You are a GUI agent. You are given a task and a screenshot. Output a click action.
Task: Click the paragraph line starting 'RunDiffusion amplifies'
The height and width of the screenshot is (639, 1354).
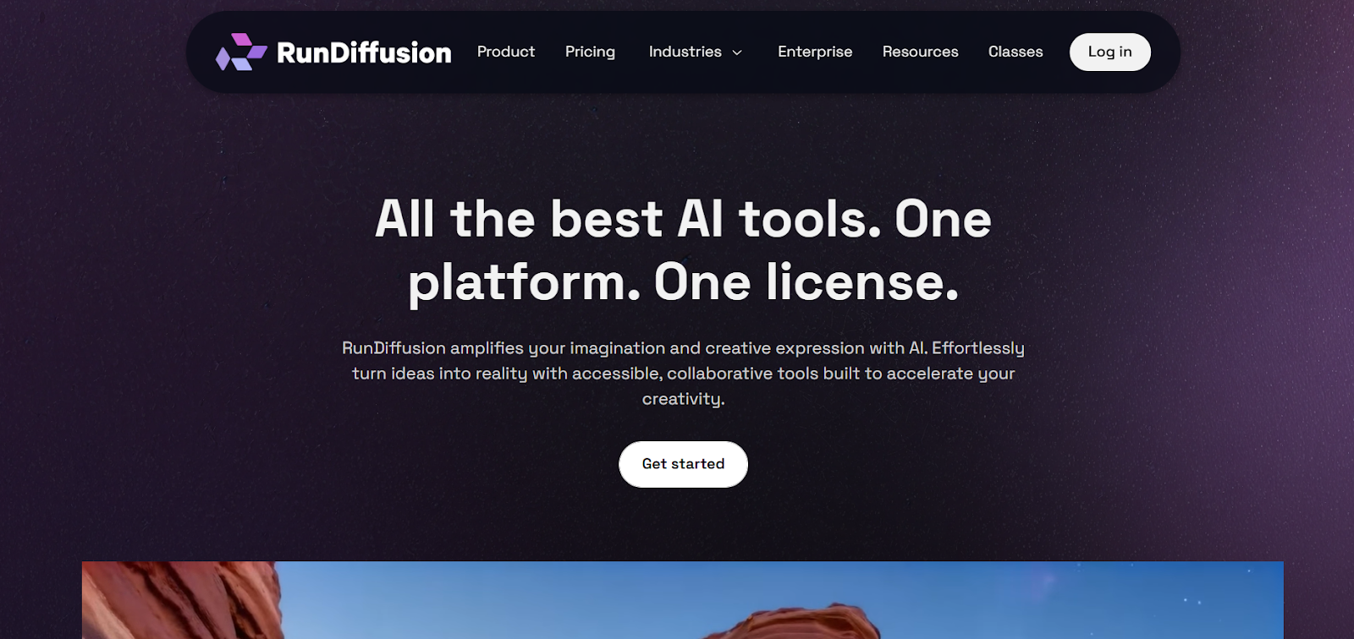pyautogui.click(x=683, y=348)
